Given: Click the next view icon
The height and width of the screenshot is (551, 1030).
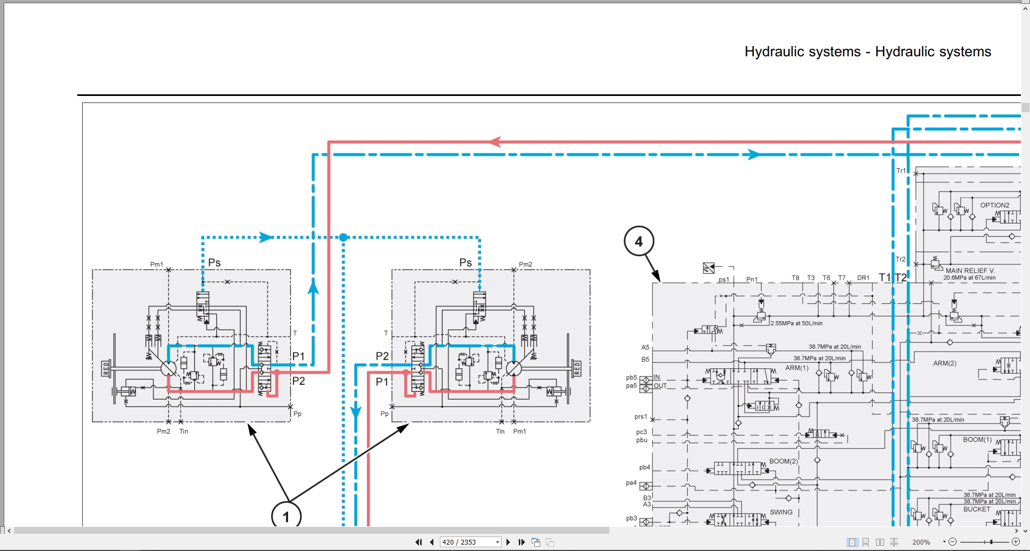Looking at the screenshot, I should pyautogui.click(x=549, y=542).
